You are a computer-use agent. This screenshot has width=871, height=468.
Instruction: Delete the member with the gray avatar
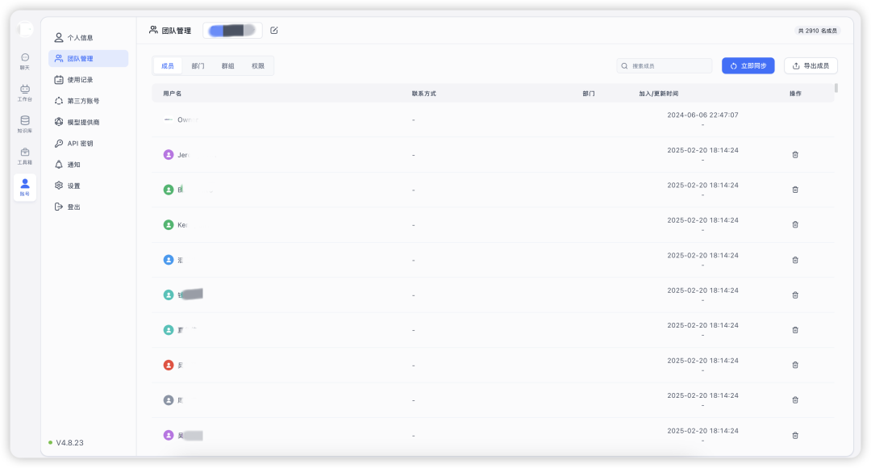pyautogui.click(x=795, y=400)
